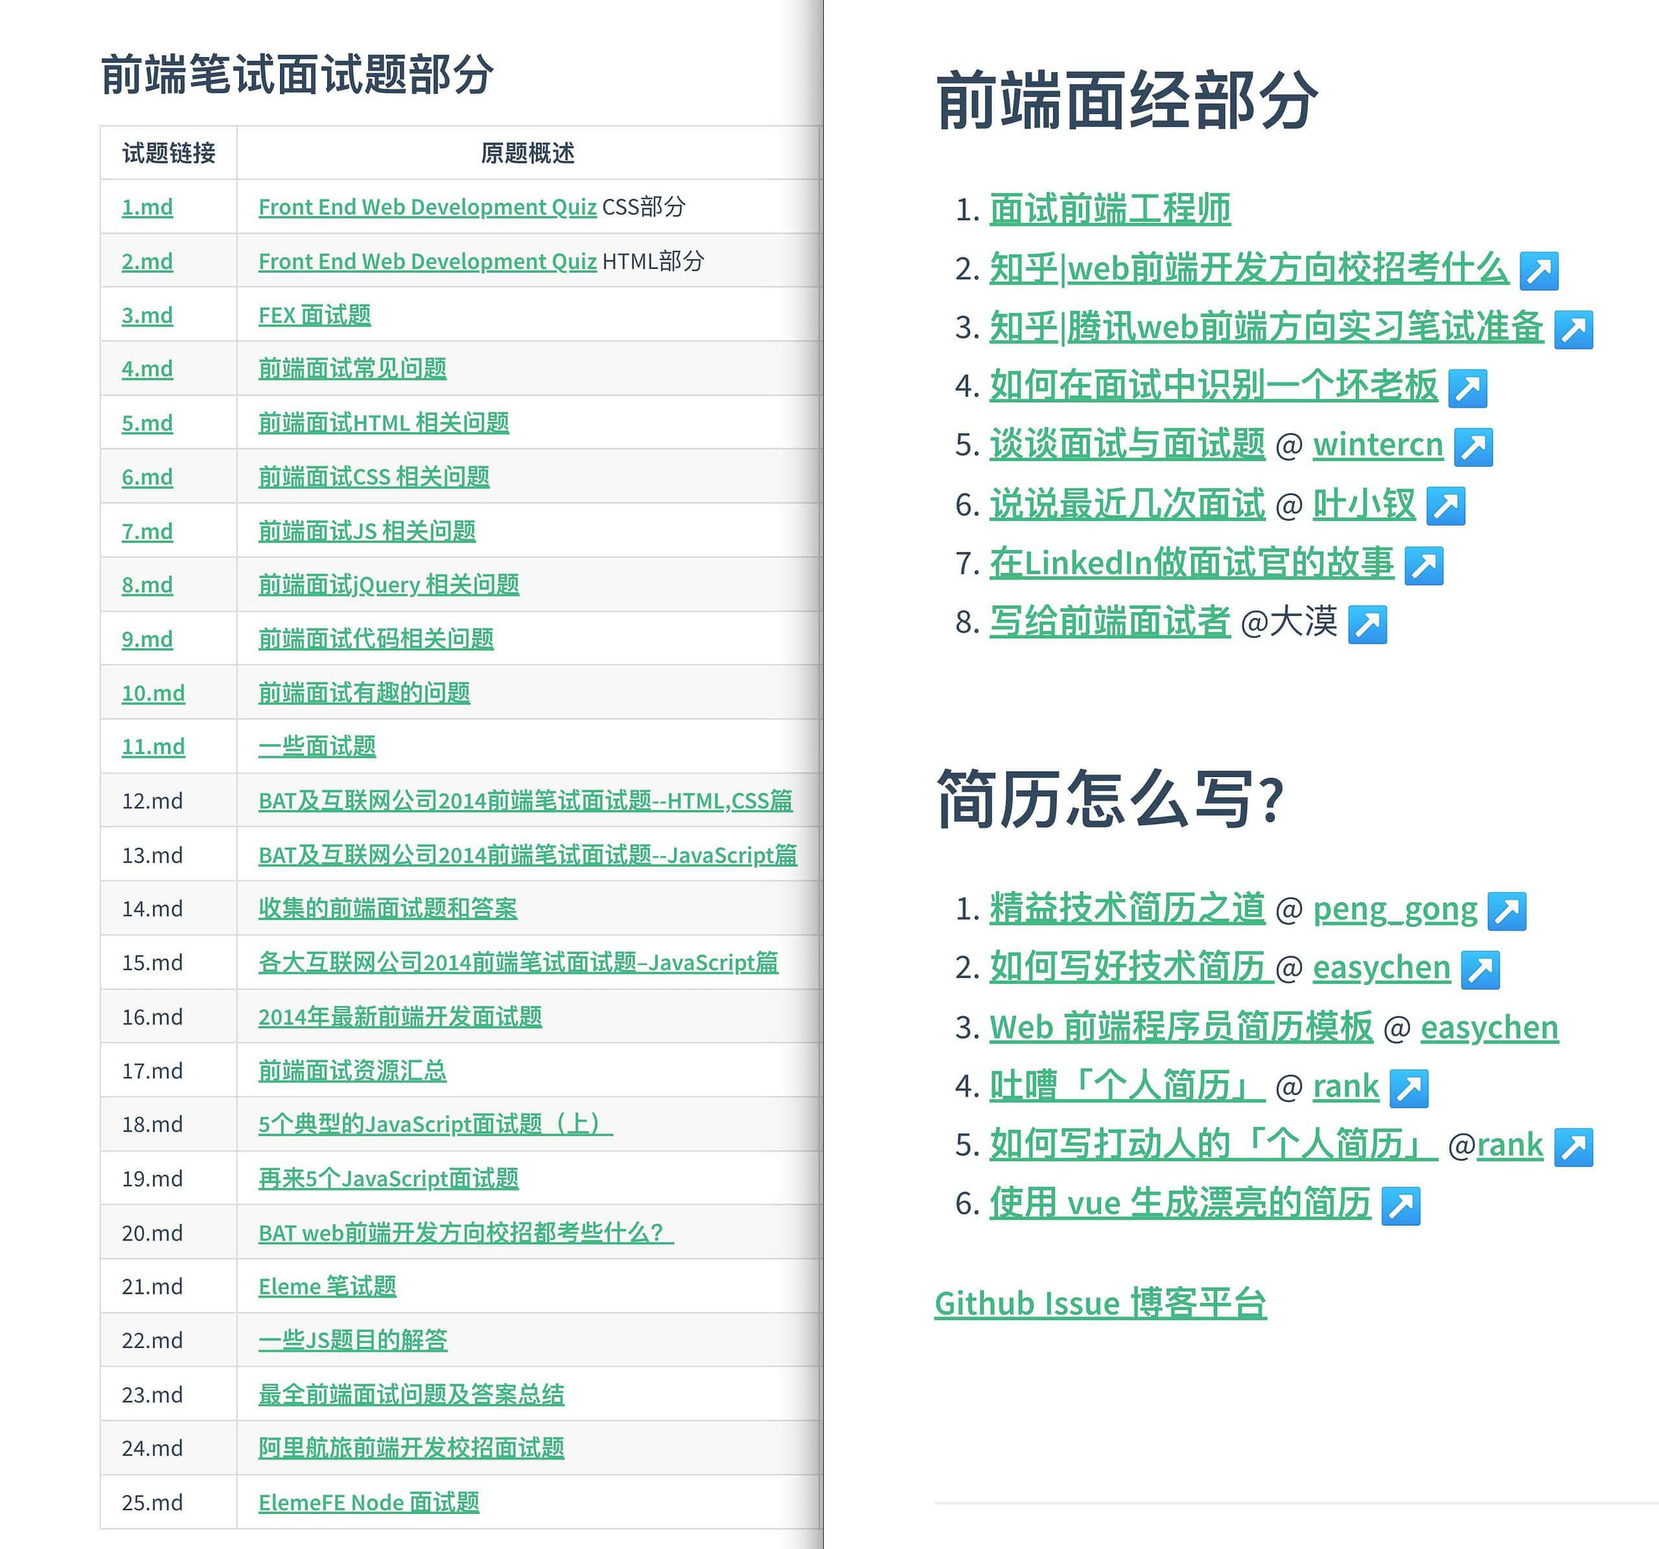This screenshot has width=1659, height=1549.
Task: Open 前端面试常见问题 link
Action: pyautogui.click(x=352, y=369)
